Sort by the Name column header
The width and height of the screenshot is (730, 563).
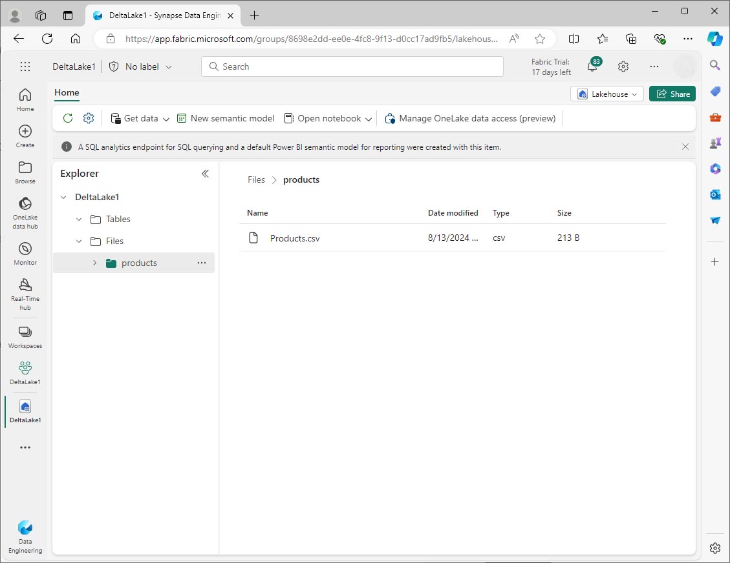click(x=257, y=213)
